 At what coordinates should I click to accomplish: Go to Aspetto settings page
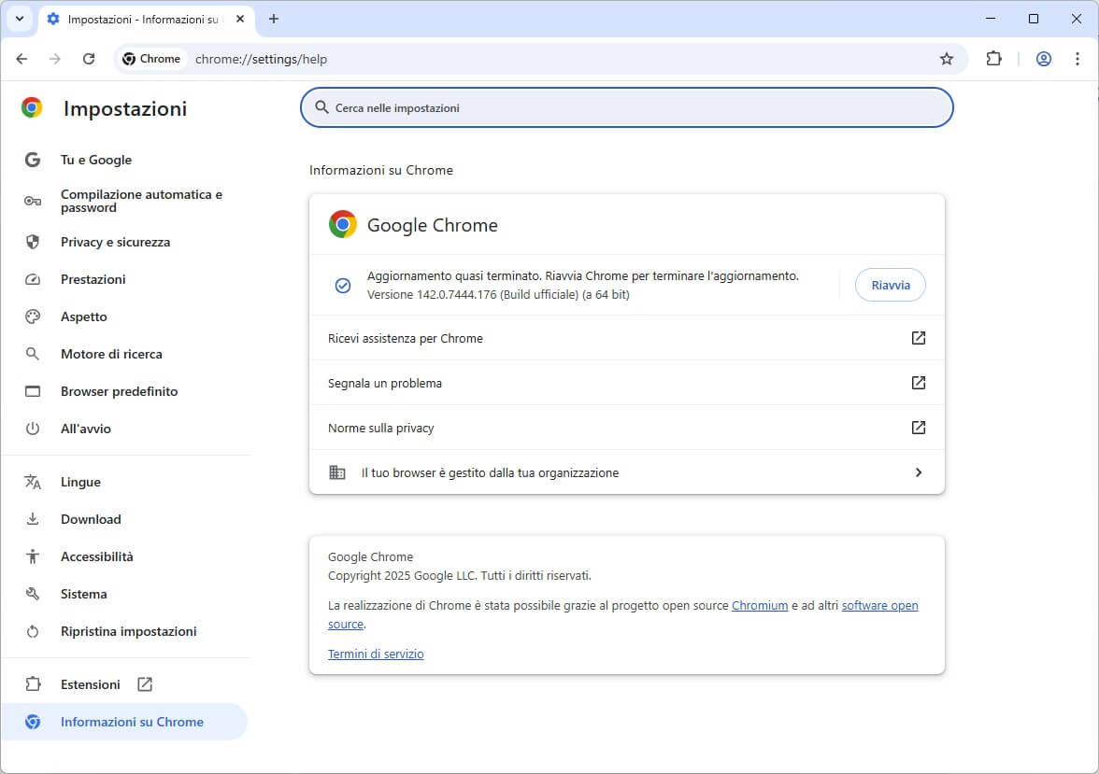(x=84, y=317)
